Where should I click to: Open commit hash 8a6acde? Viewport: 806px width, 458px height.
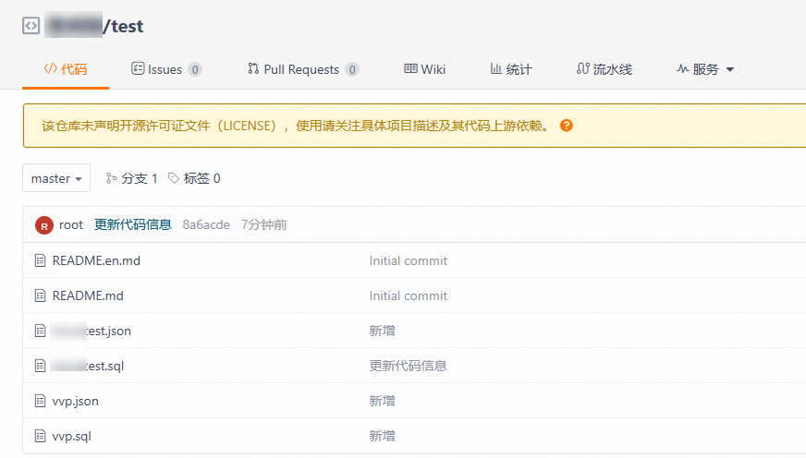click(206, 225)
